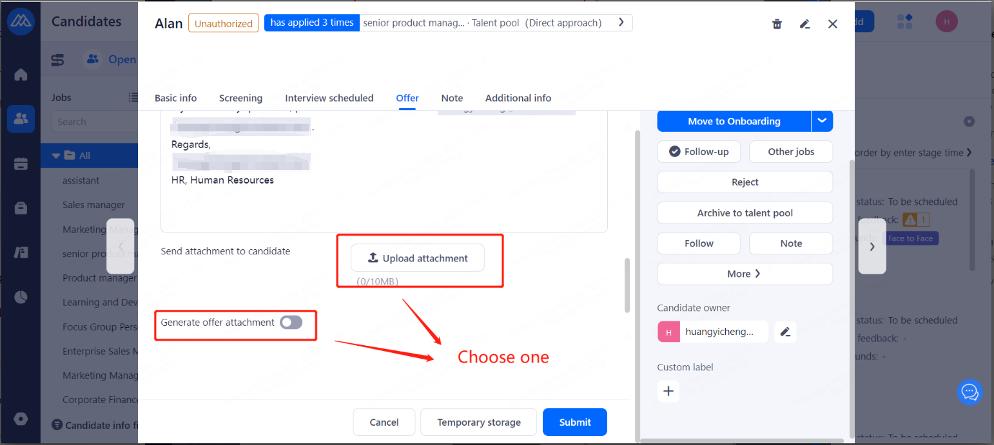The image size is (994, 445).
Task: Click the delete candidate trash icon
Action: pyautogui.click(x=777, y=24)
